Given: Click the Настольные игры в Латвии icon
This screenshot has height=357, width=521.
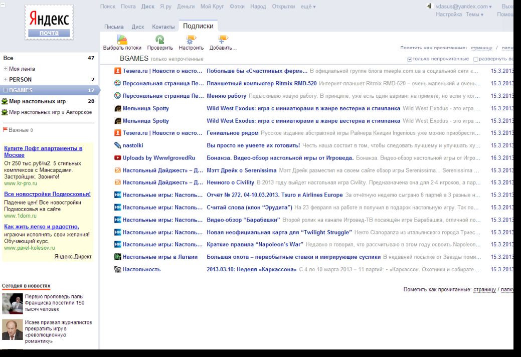Looking at the screenshot, I should [118, 257].
